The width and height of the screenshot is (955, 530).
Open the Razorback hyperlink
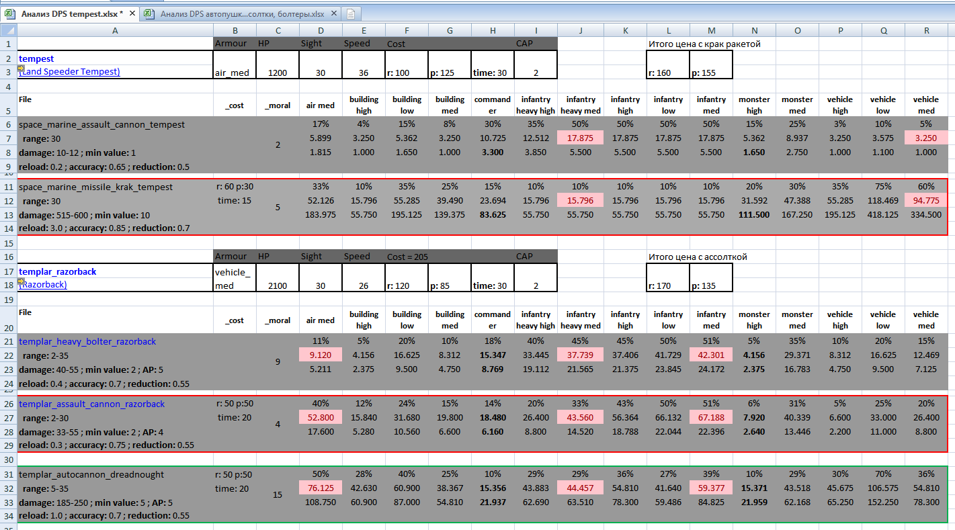(43, 285)
